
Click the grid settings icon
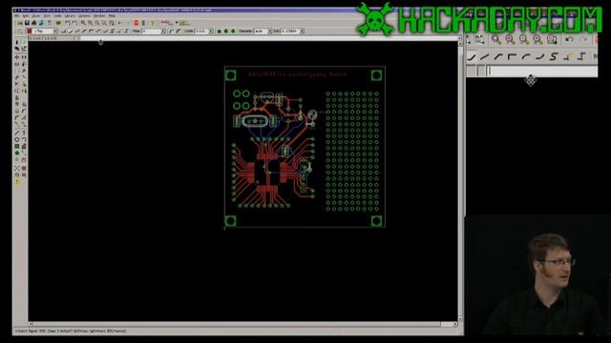[19, 31]
